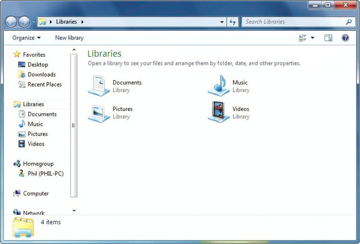Change view using the view icon
The image size is (360, 244).
[x=302, y=38]
